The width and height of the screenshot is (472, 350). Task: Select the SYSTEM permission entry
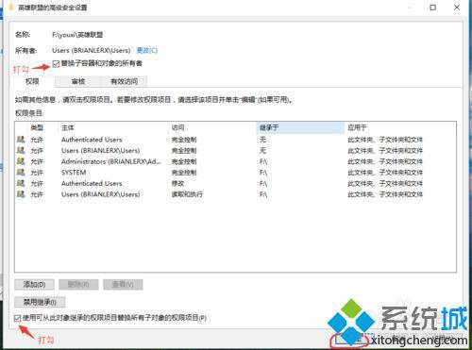pyautogui.click(x=235, y=173)
